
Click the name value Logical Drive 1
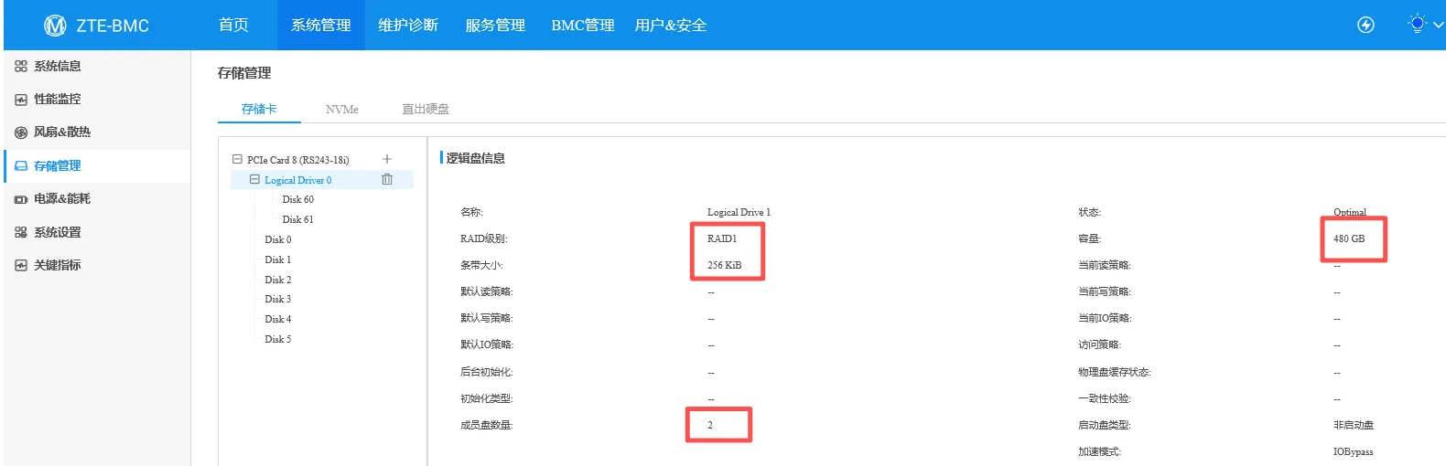point(739,212)
